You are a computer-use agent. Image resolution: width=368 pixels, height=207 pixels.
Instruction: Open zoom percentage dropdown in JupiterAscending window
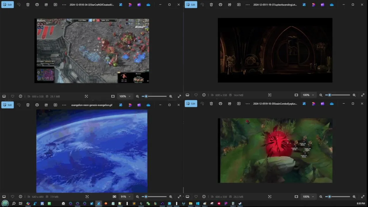point(308,95)
